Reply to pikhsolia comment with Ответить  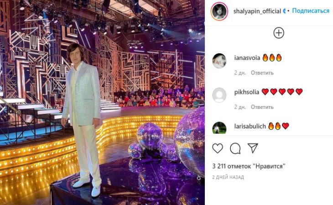(262, 107)
